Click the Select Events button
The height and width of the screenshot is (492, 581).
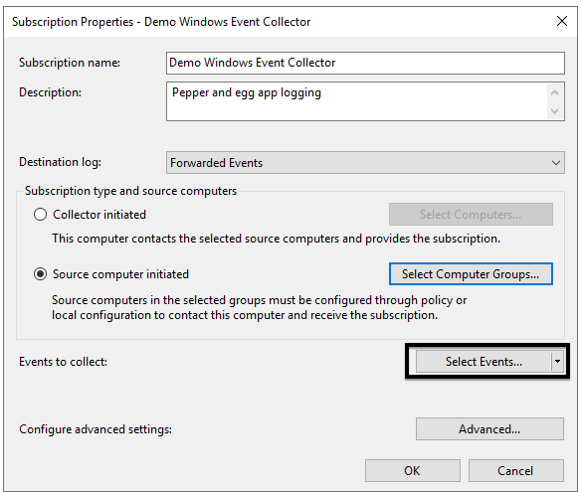click(x=484, y=362)
